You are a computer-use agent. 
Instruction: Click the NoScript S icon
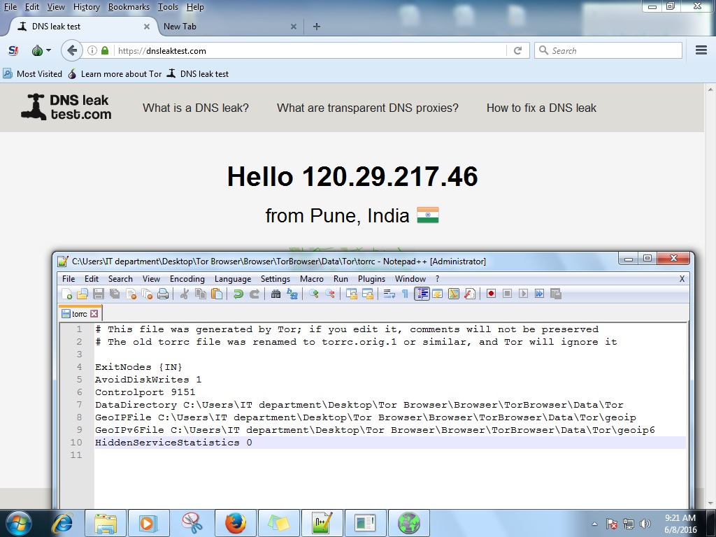tap(14, 50)
